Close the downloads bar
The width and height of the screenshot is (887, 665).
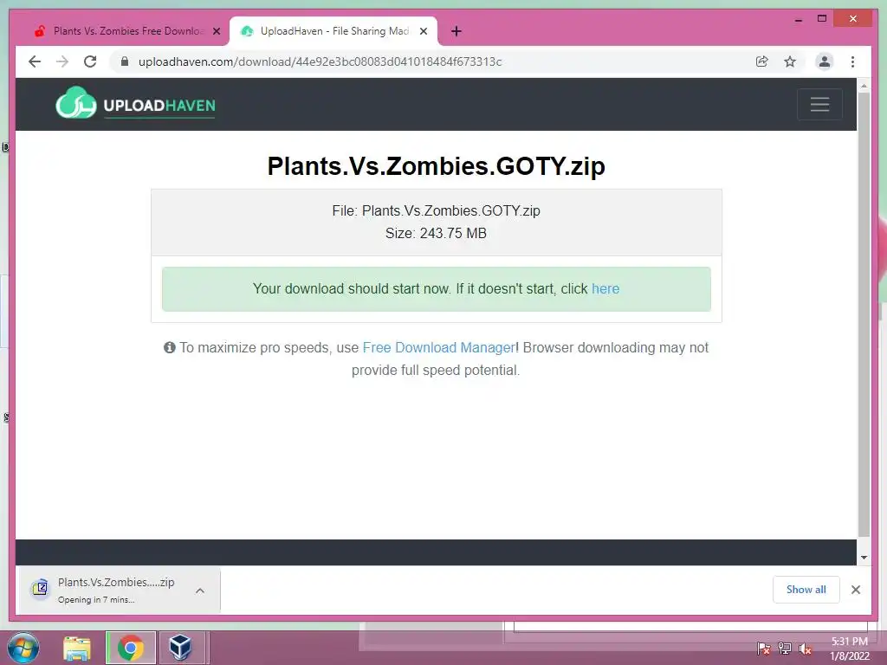[856, 590]
